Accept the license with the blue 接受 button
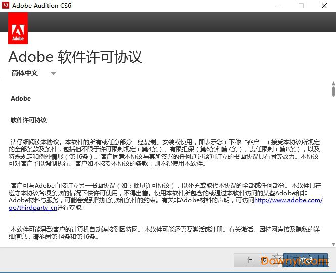 pos(306,260)
